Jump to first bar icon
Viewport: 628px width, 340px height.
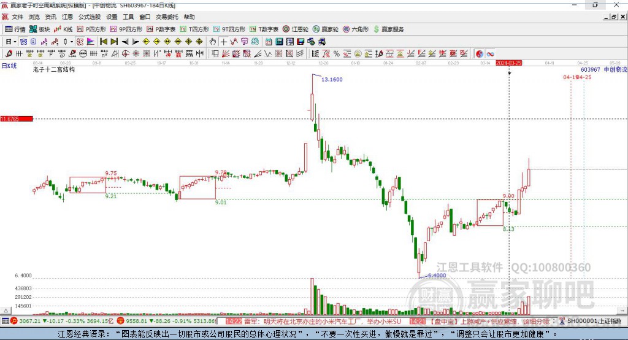(104, 42)
